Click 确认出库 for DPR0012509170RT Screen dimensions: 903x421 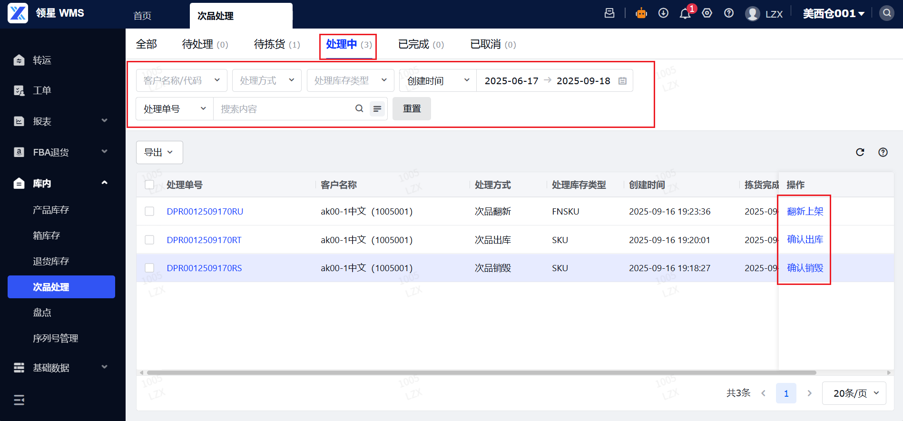click(x=805, y=239)
